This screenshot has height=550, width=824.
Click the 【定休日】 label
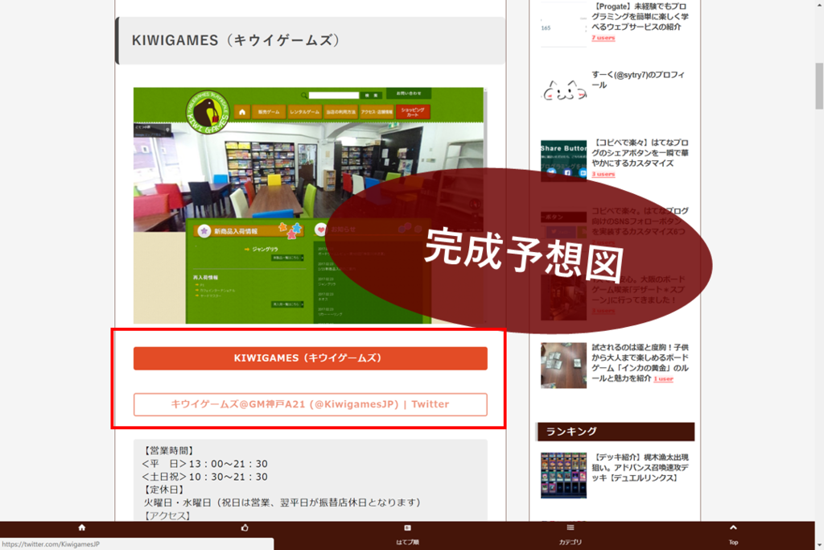coord(163,490)
